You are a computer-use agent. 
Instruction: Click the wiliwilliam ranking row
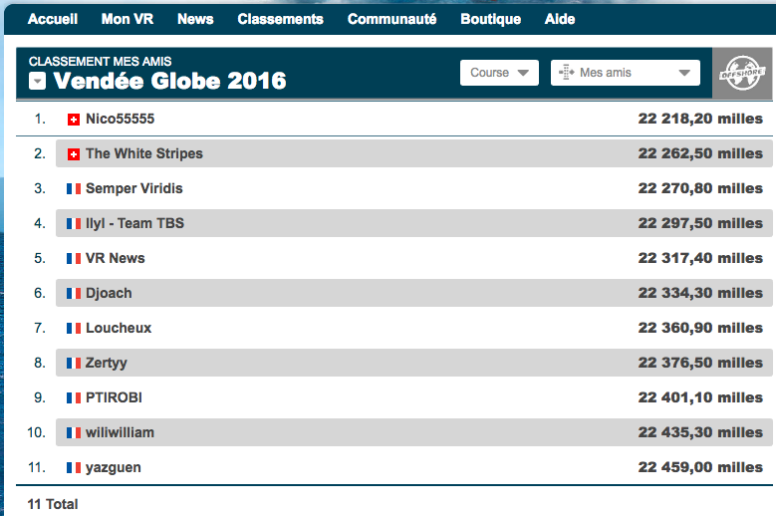(x=398, y=432)
